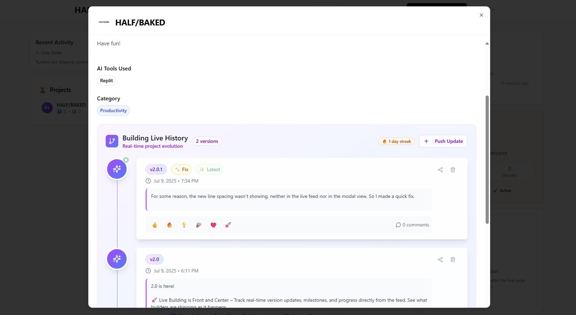Image resolution: width=576 pixels, height=315 pixels.
Task: Click the Active status badge in background page
Action: point(503,191)
